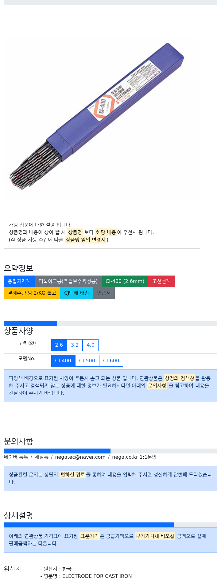
Task: Click the 네이버 톡톡 contact link
Action: 16,457
